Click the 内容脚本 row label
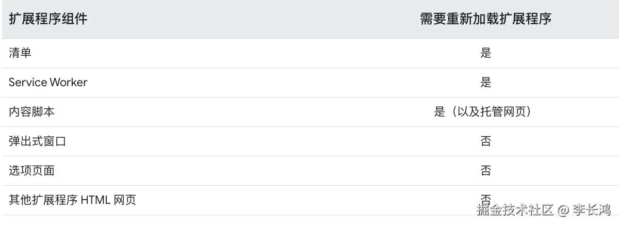Screen dimensions: 619x225 pos(31,111)
